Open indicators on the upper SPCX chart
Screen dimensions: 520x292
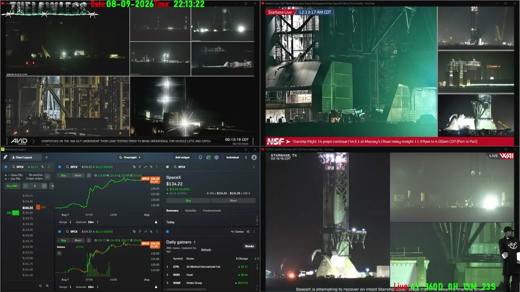(140, 167)
